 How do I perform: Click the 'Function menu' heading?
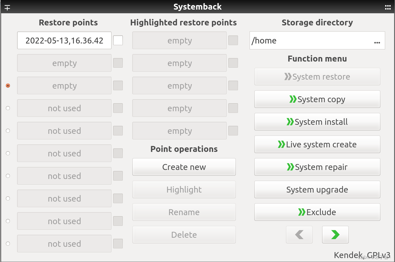tap(317, 58)
